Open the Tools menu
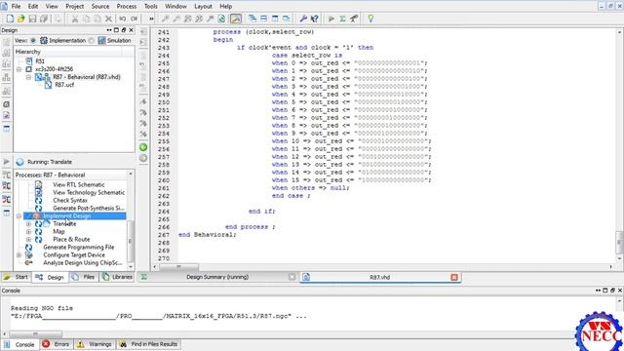The width and height of the screenshot is (624, 351). tap(151, 7)
